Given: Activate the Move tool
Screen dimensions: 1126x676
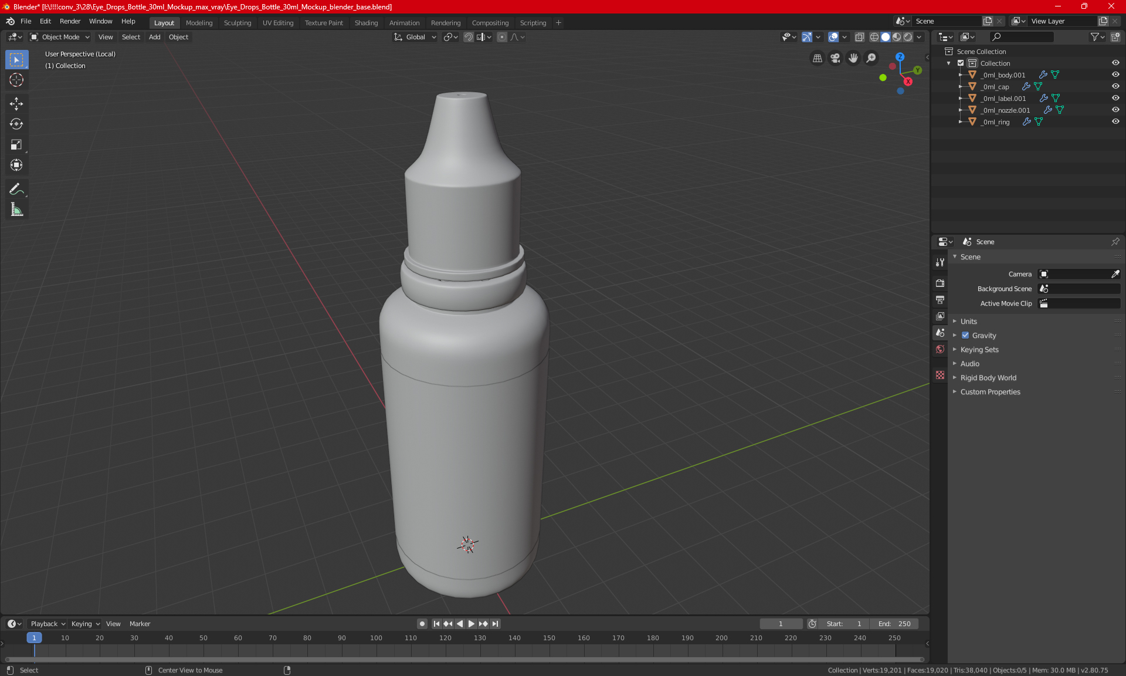Looking at the screenshot, I should (x=16, y=104).
